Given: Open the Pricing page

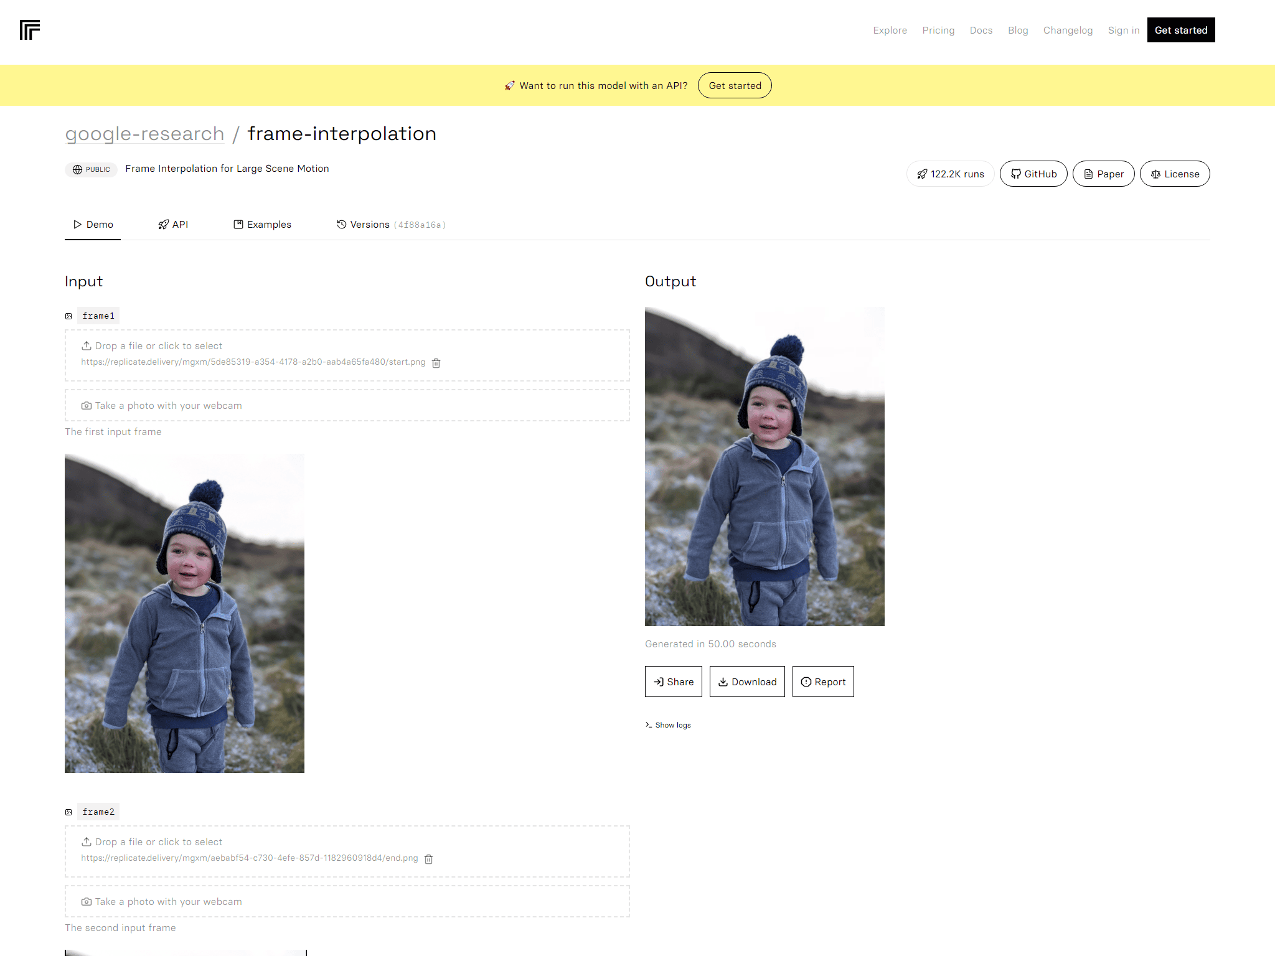Looking at the screenshot, I should (x=938, y=30).
